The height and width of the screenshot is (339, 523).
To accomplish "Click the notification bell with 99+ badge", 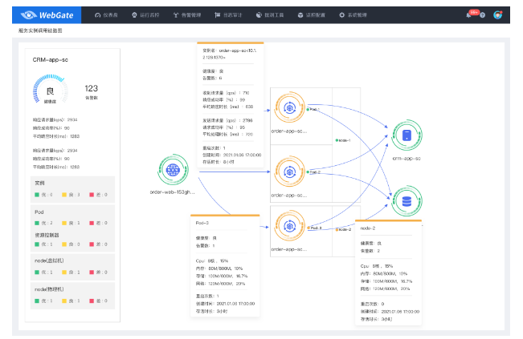I will (470, 14).
